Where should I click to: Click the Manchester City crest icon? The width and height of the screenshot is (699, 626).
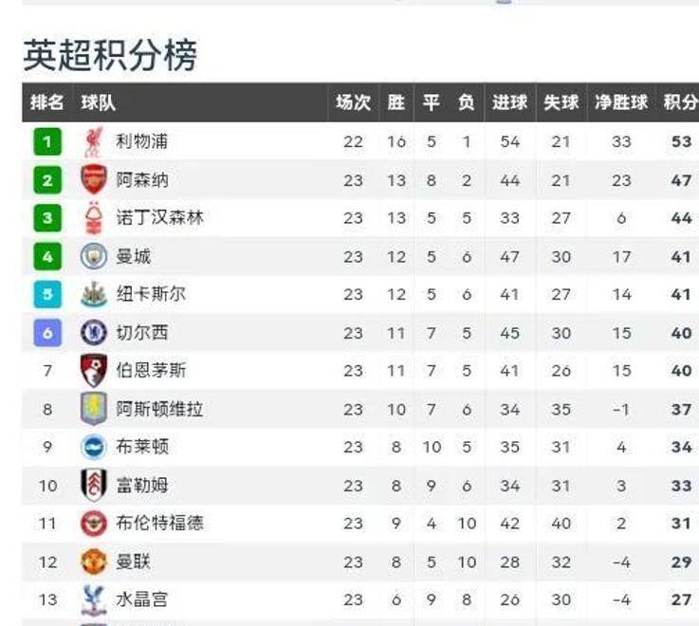pyautogui.click(x=94, y=256)
